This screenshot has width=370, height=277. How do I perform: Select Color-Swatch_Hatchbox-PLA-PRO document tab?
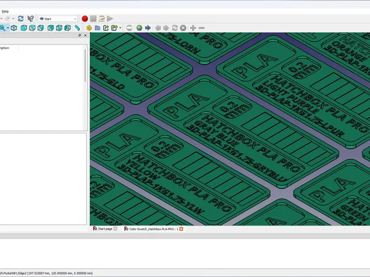[x=154, y=229]
